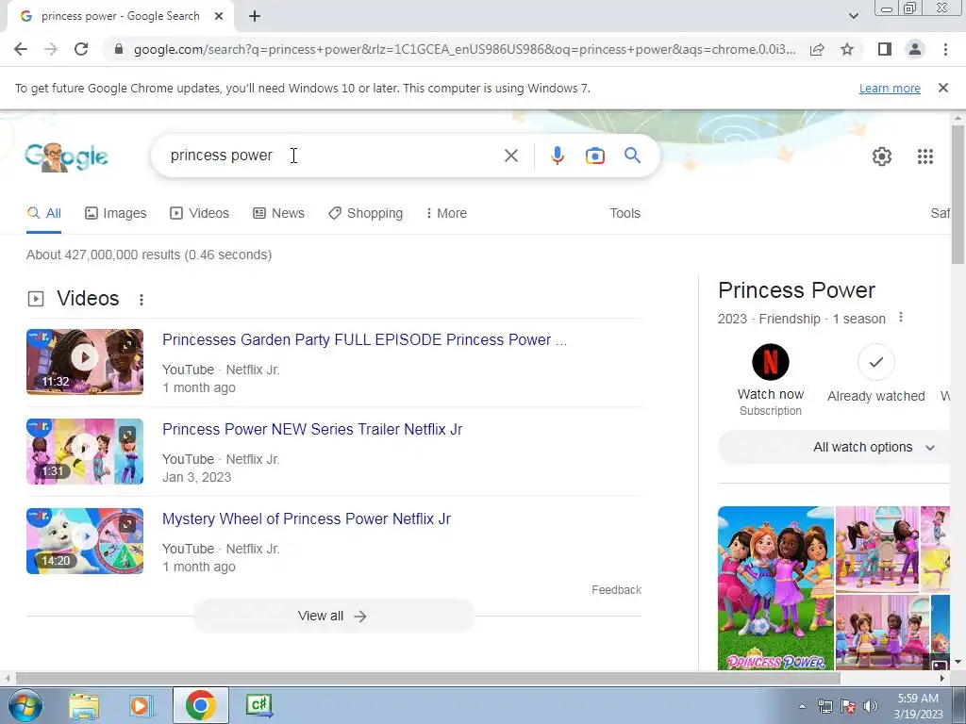Dismiss the Chrome update notification bar

coord(942,88)
